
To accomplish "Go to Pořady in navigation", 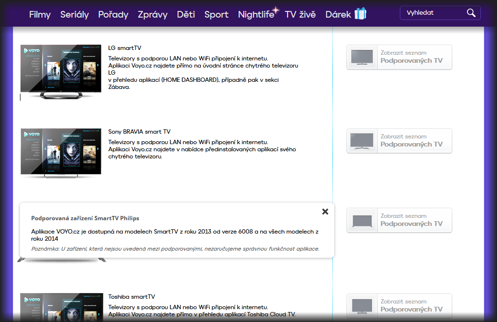I will tap(113, 15).
